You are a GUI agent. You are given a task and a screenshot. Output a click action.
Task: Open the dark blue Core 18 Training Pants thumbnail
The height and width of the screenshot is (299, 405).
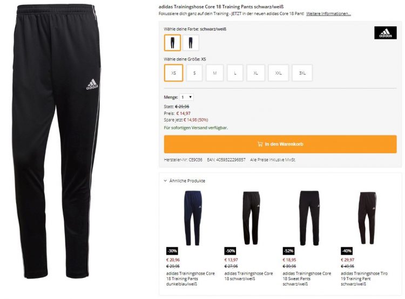pyautogui.click(x=193, y=218)
